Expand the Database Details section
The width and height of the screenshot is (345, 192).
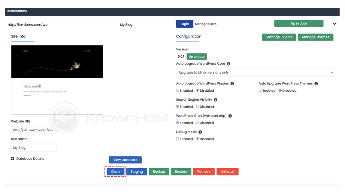12,158
